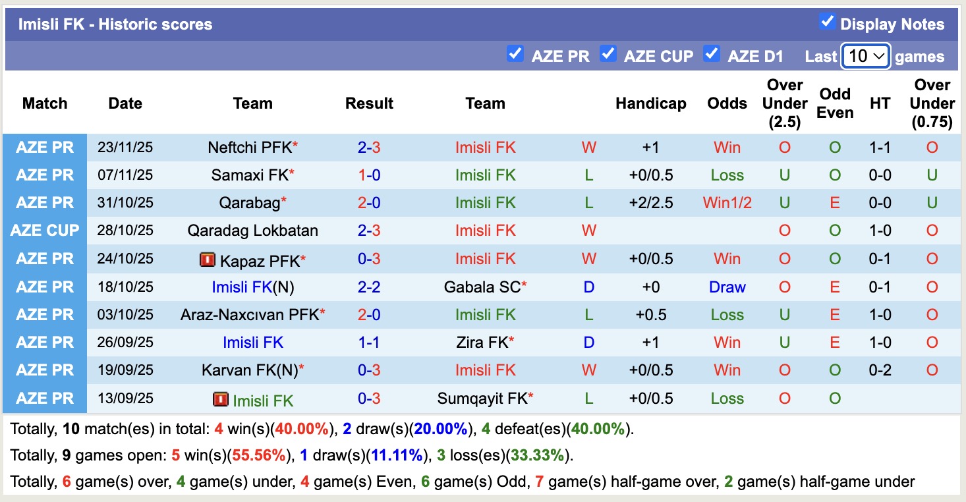Image resolution: width=966 pixels, height=502 pixels.
Task: Uncheck the AZE CUP filter checkbox
Action: pyautogui.click(x=608, y=54)
